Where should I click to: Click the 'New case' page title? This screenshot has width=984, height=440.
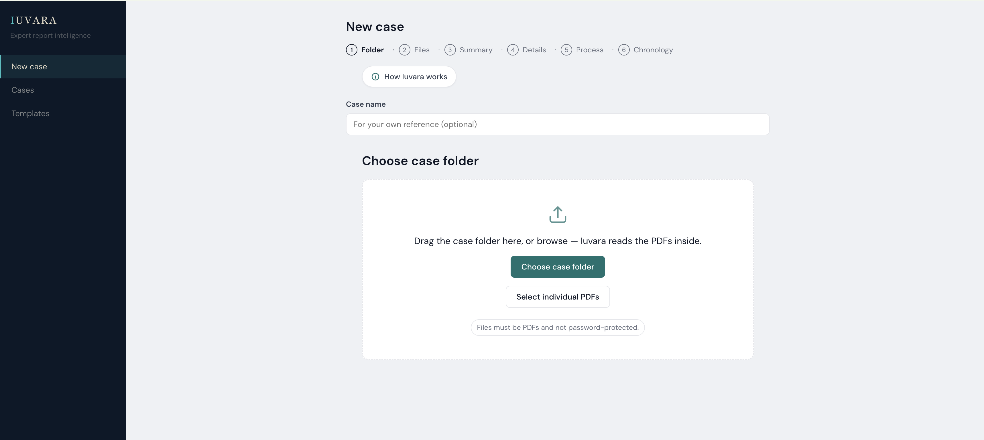coord(375,27)
